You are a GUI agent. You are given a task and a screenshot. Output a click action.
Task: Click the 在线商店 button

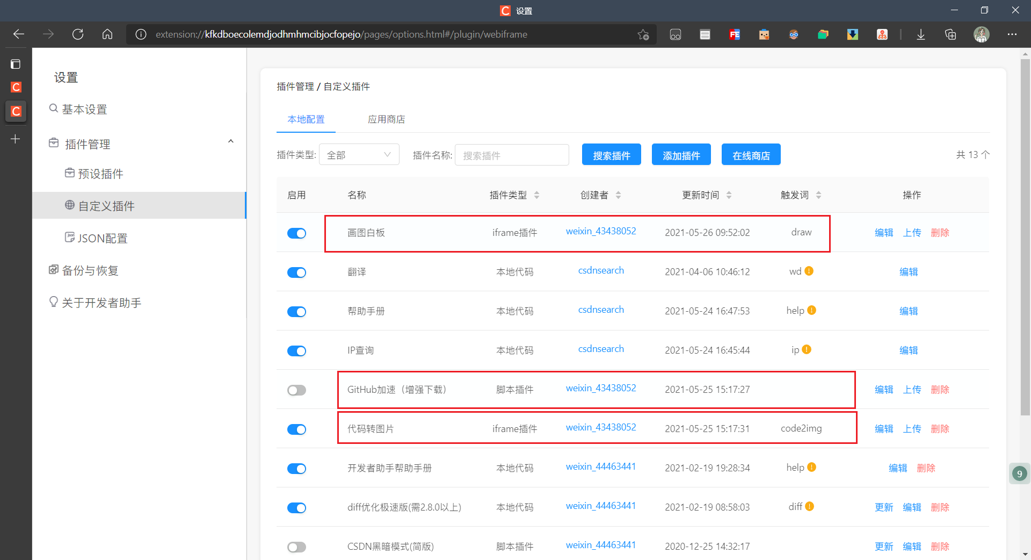(751, 155)
